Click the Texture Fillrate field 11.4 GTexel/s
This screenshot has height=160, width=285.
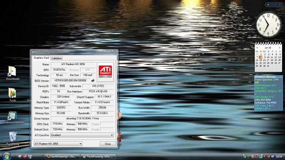point(102,102)
